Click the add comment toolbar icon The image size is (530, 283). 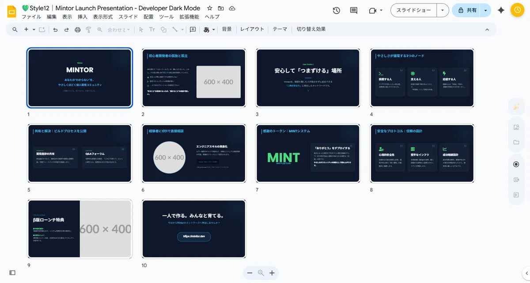193,30
